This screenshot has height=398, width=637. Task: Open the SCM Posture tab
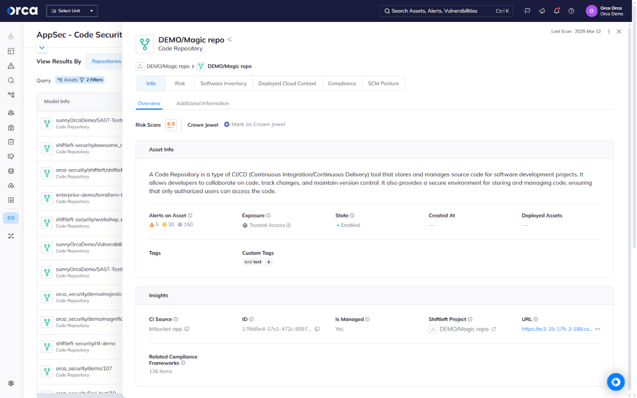tap(383, 83)
